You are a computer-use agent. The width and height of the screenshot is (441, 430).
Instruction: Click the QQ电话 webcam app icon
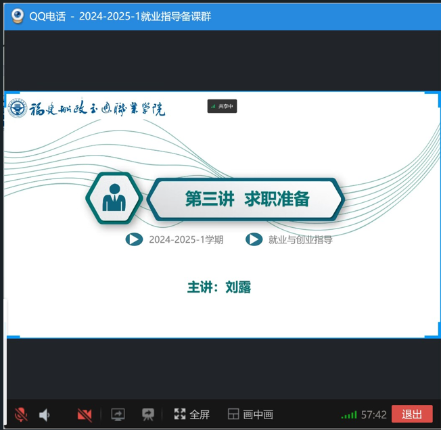tap(18, 16)
